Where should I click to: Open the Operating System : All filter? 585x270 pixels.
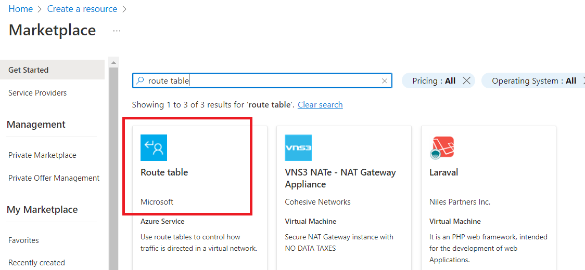[x=533, y=80]
